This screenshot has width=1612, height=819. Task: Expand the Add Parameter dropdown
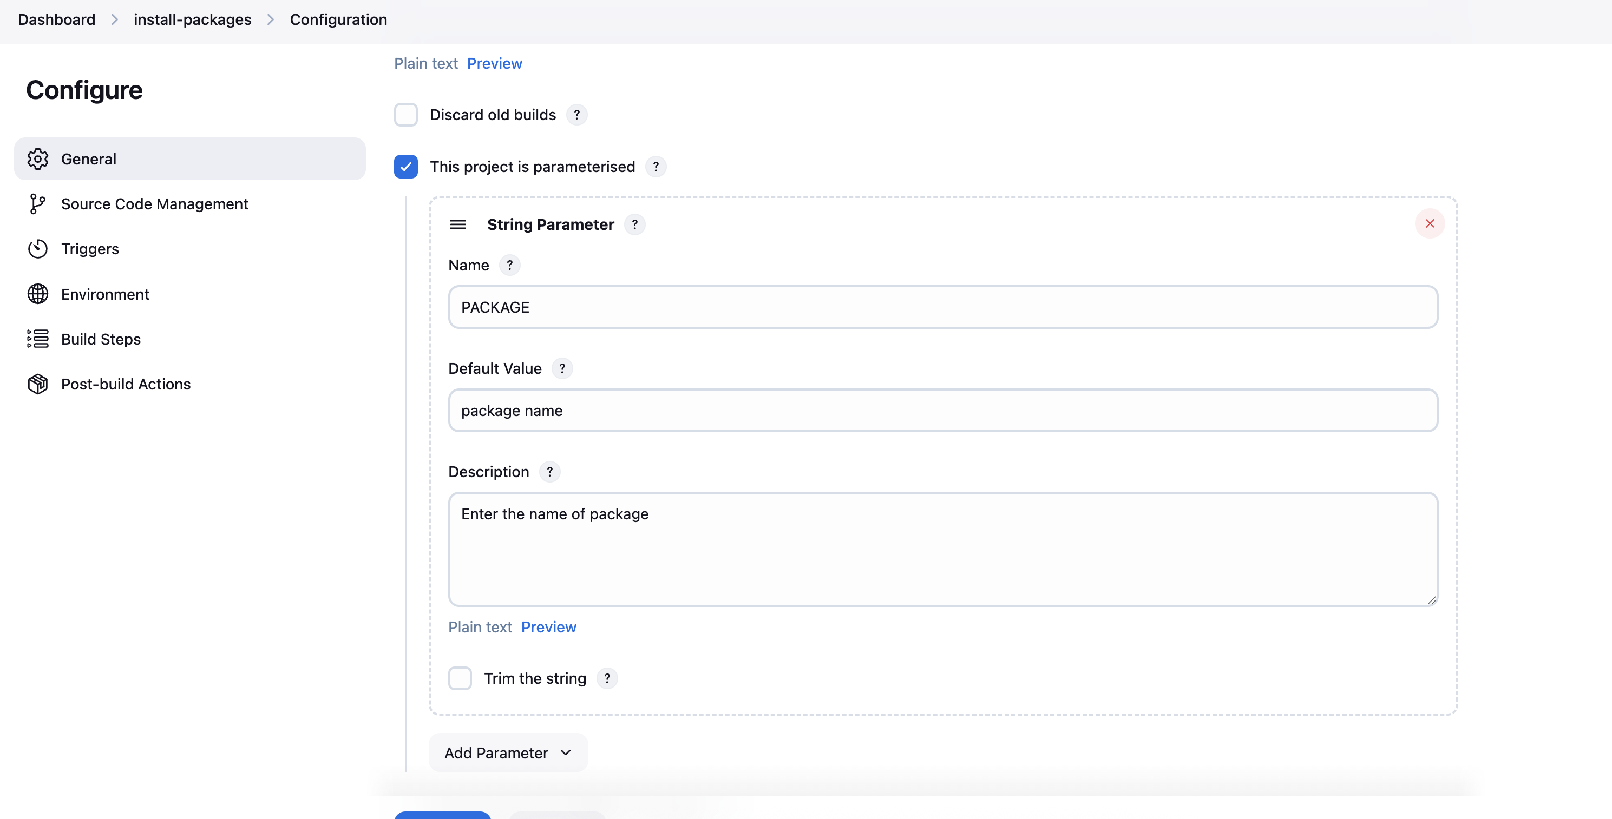point(508,752)
